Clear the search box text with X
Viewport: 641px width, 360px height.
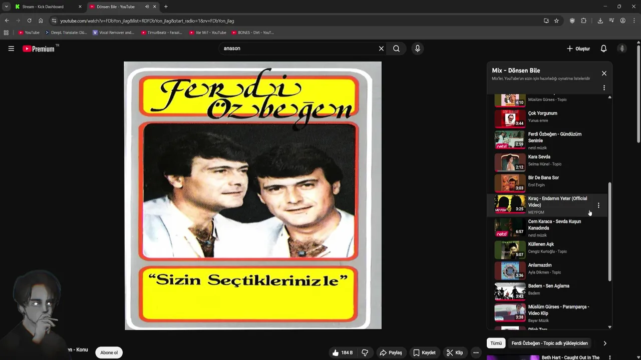pos(381,48)
